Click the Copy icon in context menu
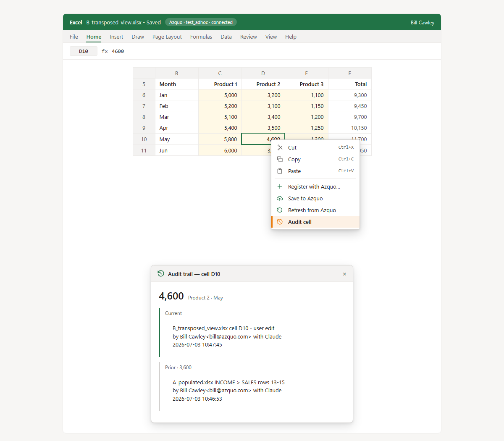Viewport: 504px width, 441px height. (280, 159)
